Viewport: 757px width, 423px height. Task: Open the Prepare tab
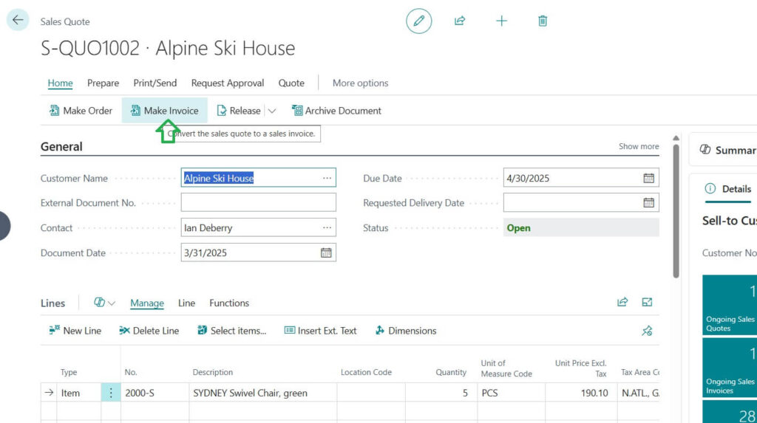[103, 83]
